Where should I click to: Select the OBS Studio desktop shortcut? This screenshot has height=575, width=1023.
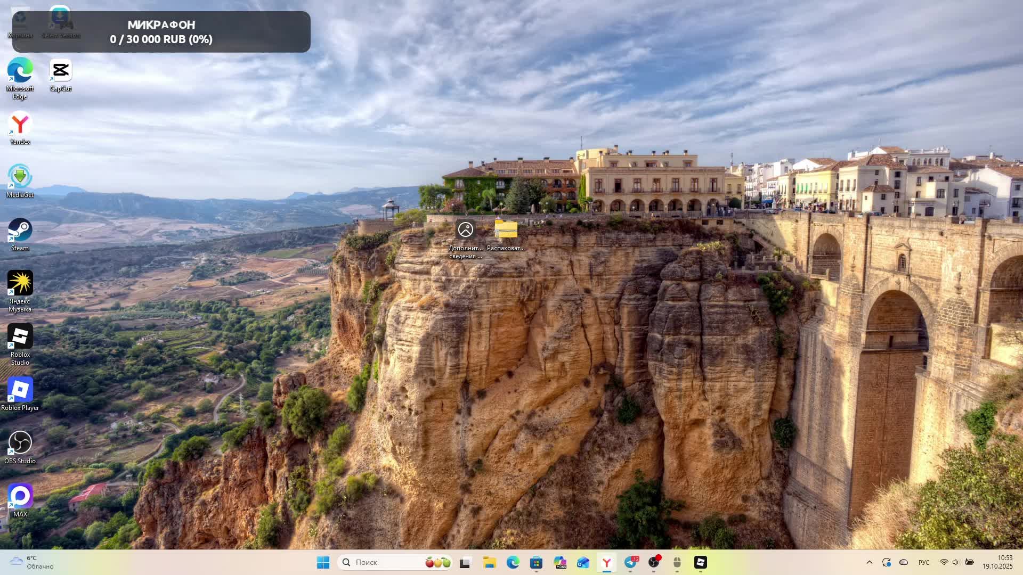point(20,443)
